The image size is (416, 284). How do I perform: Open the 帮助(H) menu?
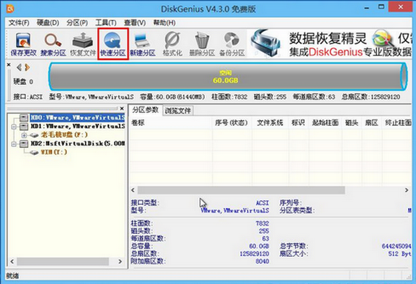click(x=164, y=23)
